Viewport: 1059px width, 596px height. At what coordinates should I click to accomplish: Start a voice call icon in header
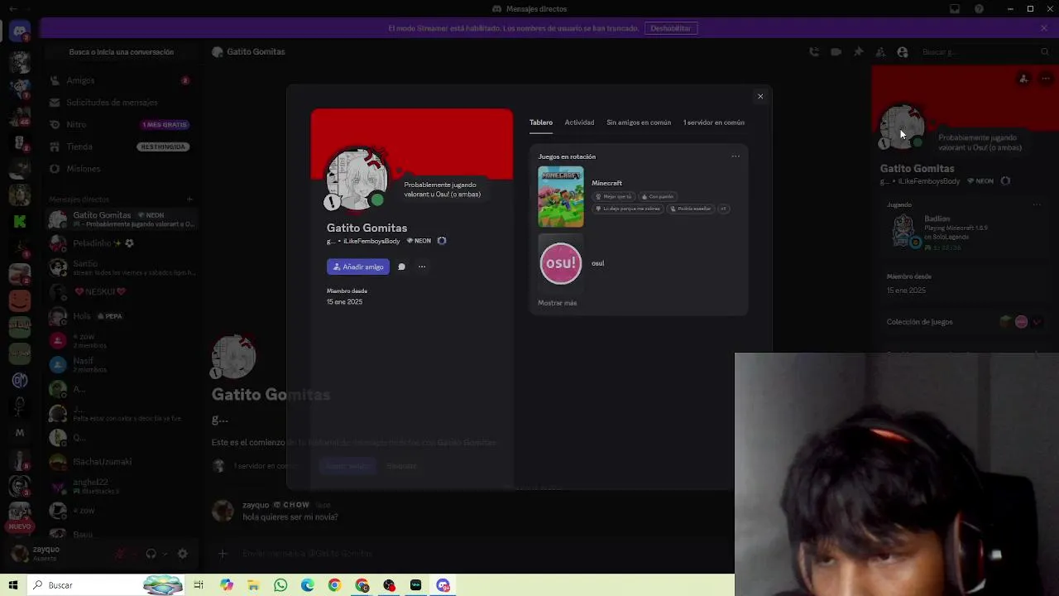click(x=814, y=51)
